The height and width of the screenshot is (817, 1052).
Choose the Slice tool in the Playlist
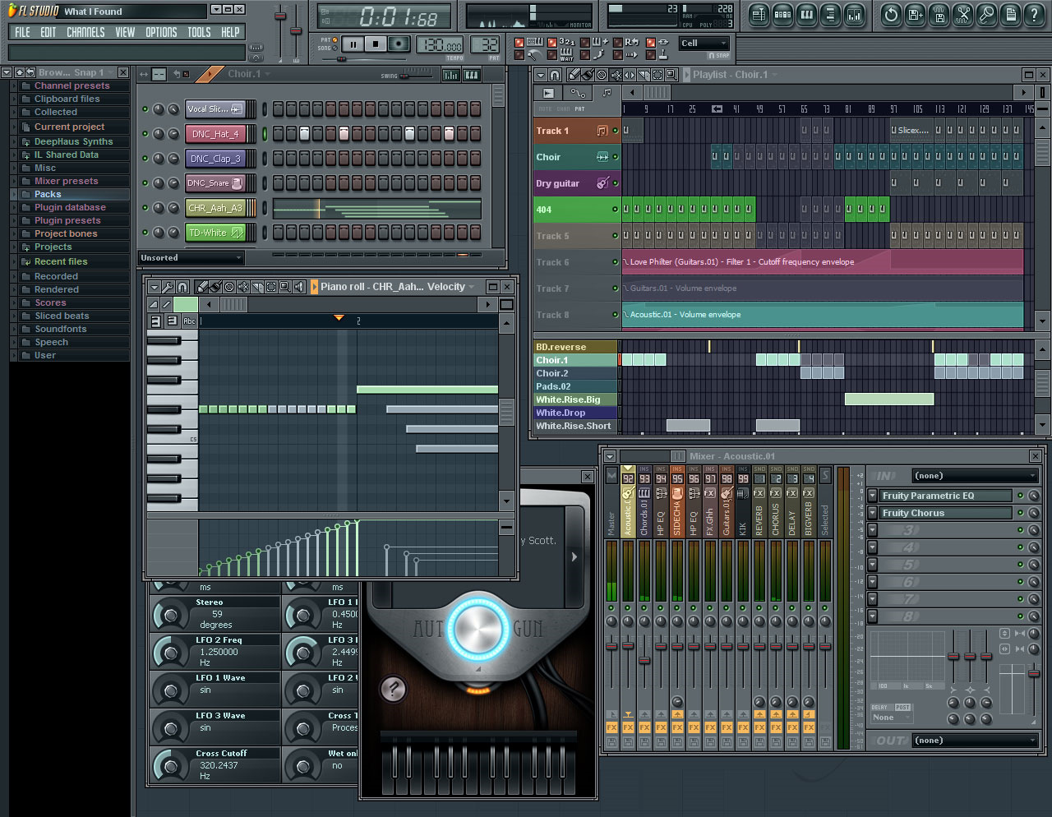click(x=643, y=75)
